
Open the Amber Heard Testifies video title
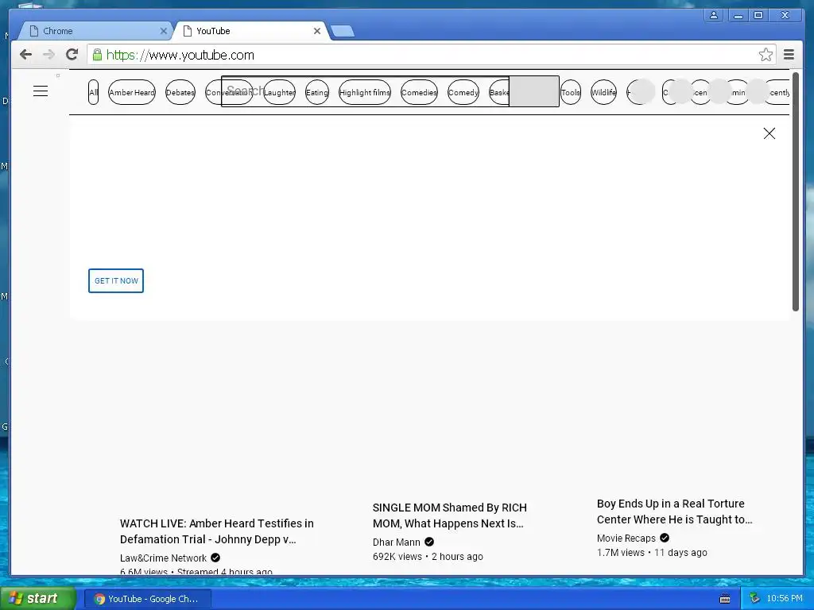216,531
